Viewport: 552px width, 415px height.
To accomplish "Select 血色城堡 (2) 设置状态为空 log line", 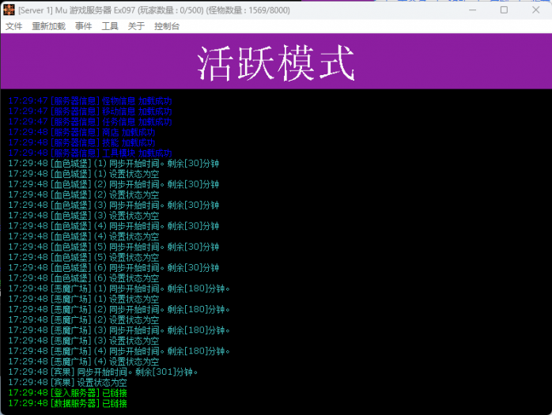I will [84, 194].
